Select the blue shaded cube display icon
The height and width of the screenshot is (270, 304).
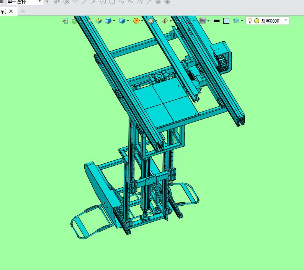click(x=108, y=21)
